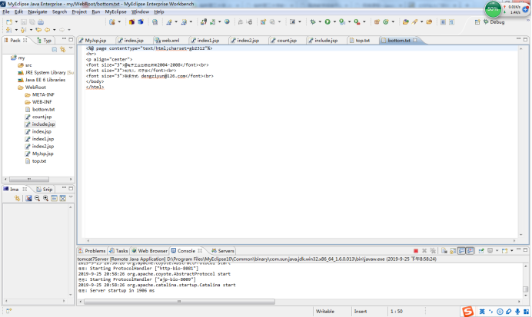Open the Debug run icon
Image resolution: width=532 pixels, height=317 pixels.
[313, 22]
